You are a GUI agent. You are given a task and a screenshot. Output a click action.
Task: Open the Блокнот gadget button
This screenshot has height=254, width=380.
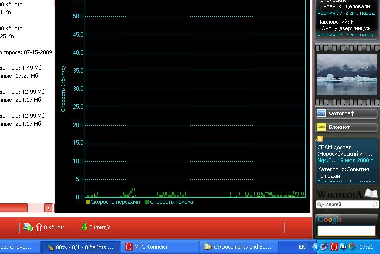(346, 127)
